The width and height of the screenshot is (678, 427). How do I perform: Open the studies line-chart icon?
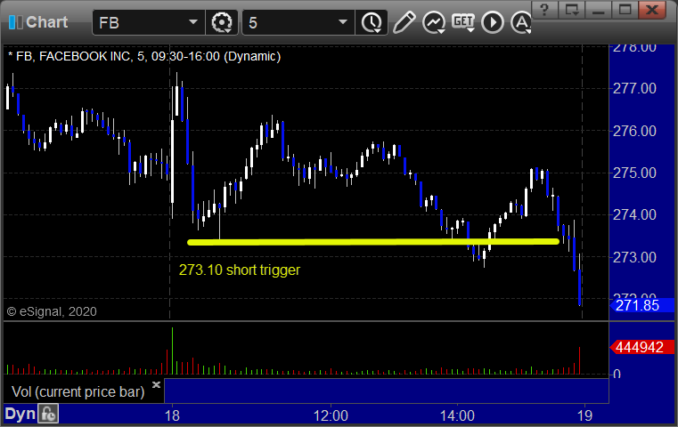(434, 22)
